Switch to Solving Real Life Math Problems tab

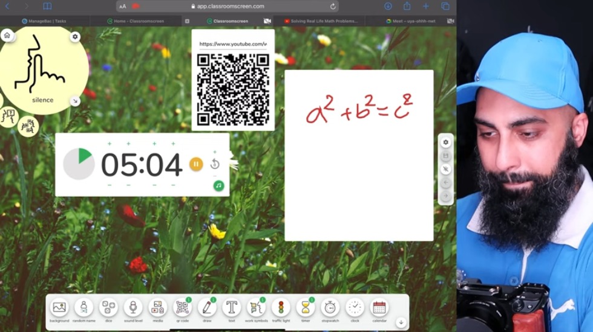tap(321, 21)
